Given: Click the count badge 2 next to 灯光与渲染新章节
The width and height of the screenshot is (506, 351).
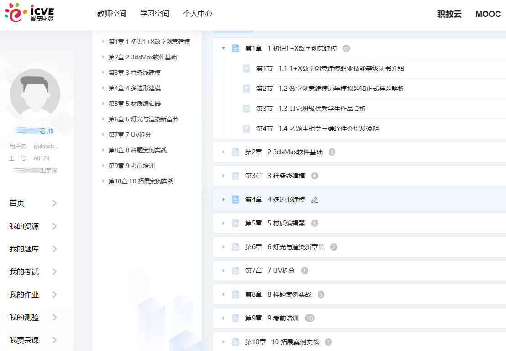Looking at the screenshot, I should click(334, 247).
